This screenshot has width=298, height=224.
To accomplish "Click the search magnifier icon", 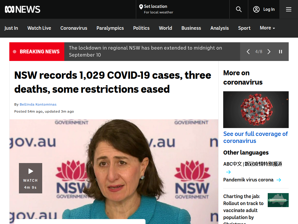I will tap(239, 9).
